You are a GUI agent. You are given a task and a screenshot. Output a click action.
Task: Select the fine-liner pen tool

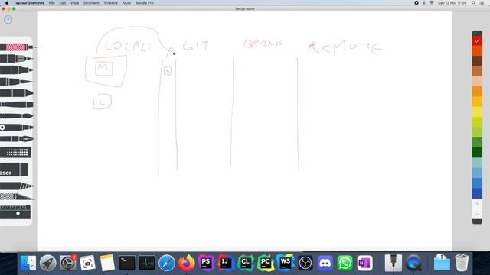click(x=16, y=59)
